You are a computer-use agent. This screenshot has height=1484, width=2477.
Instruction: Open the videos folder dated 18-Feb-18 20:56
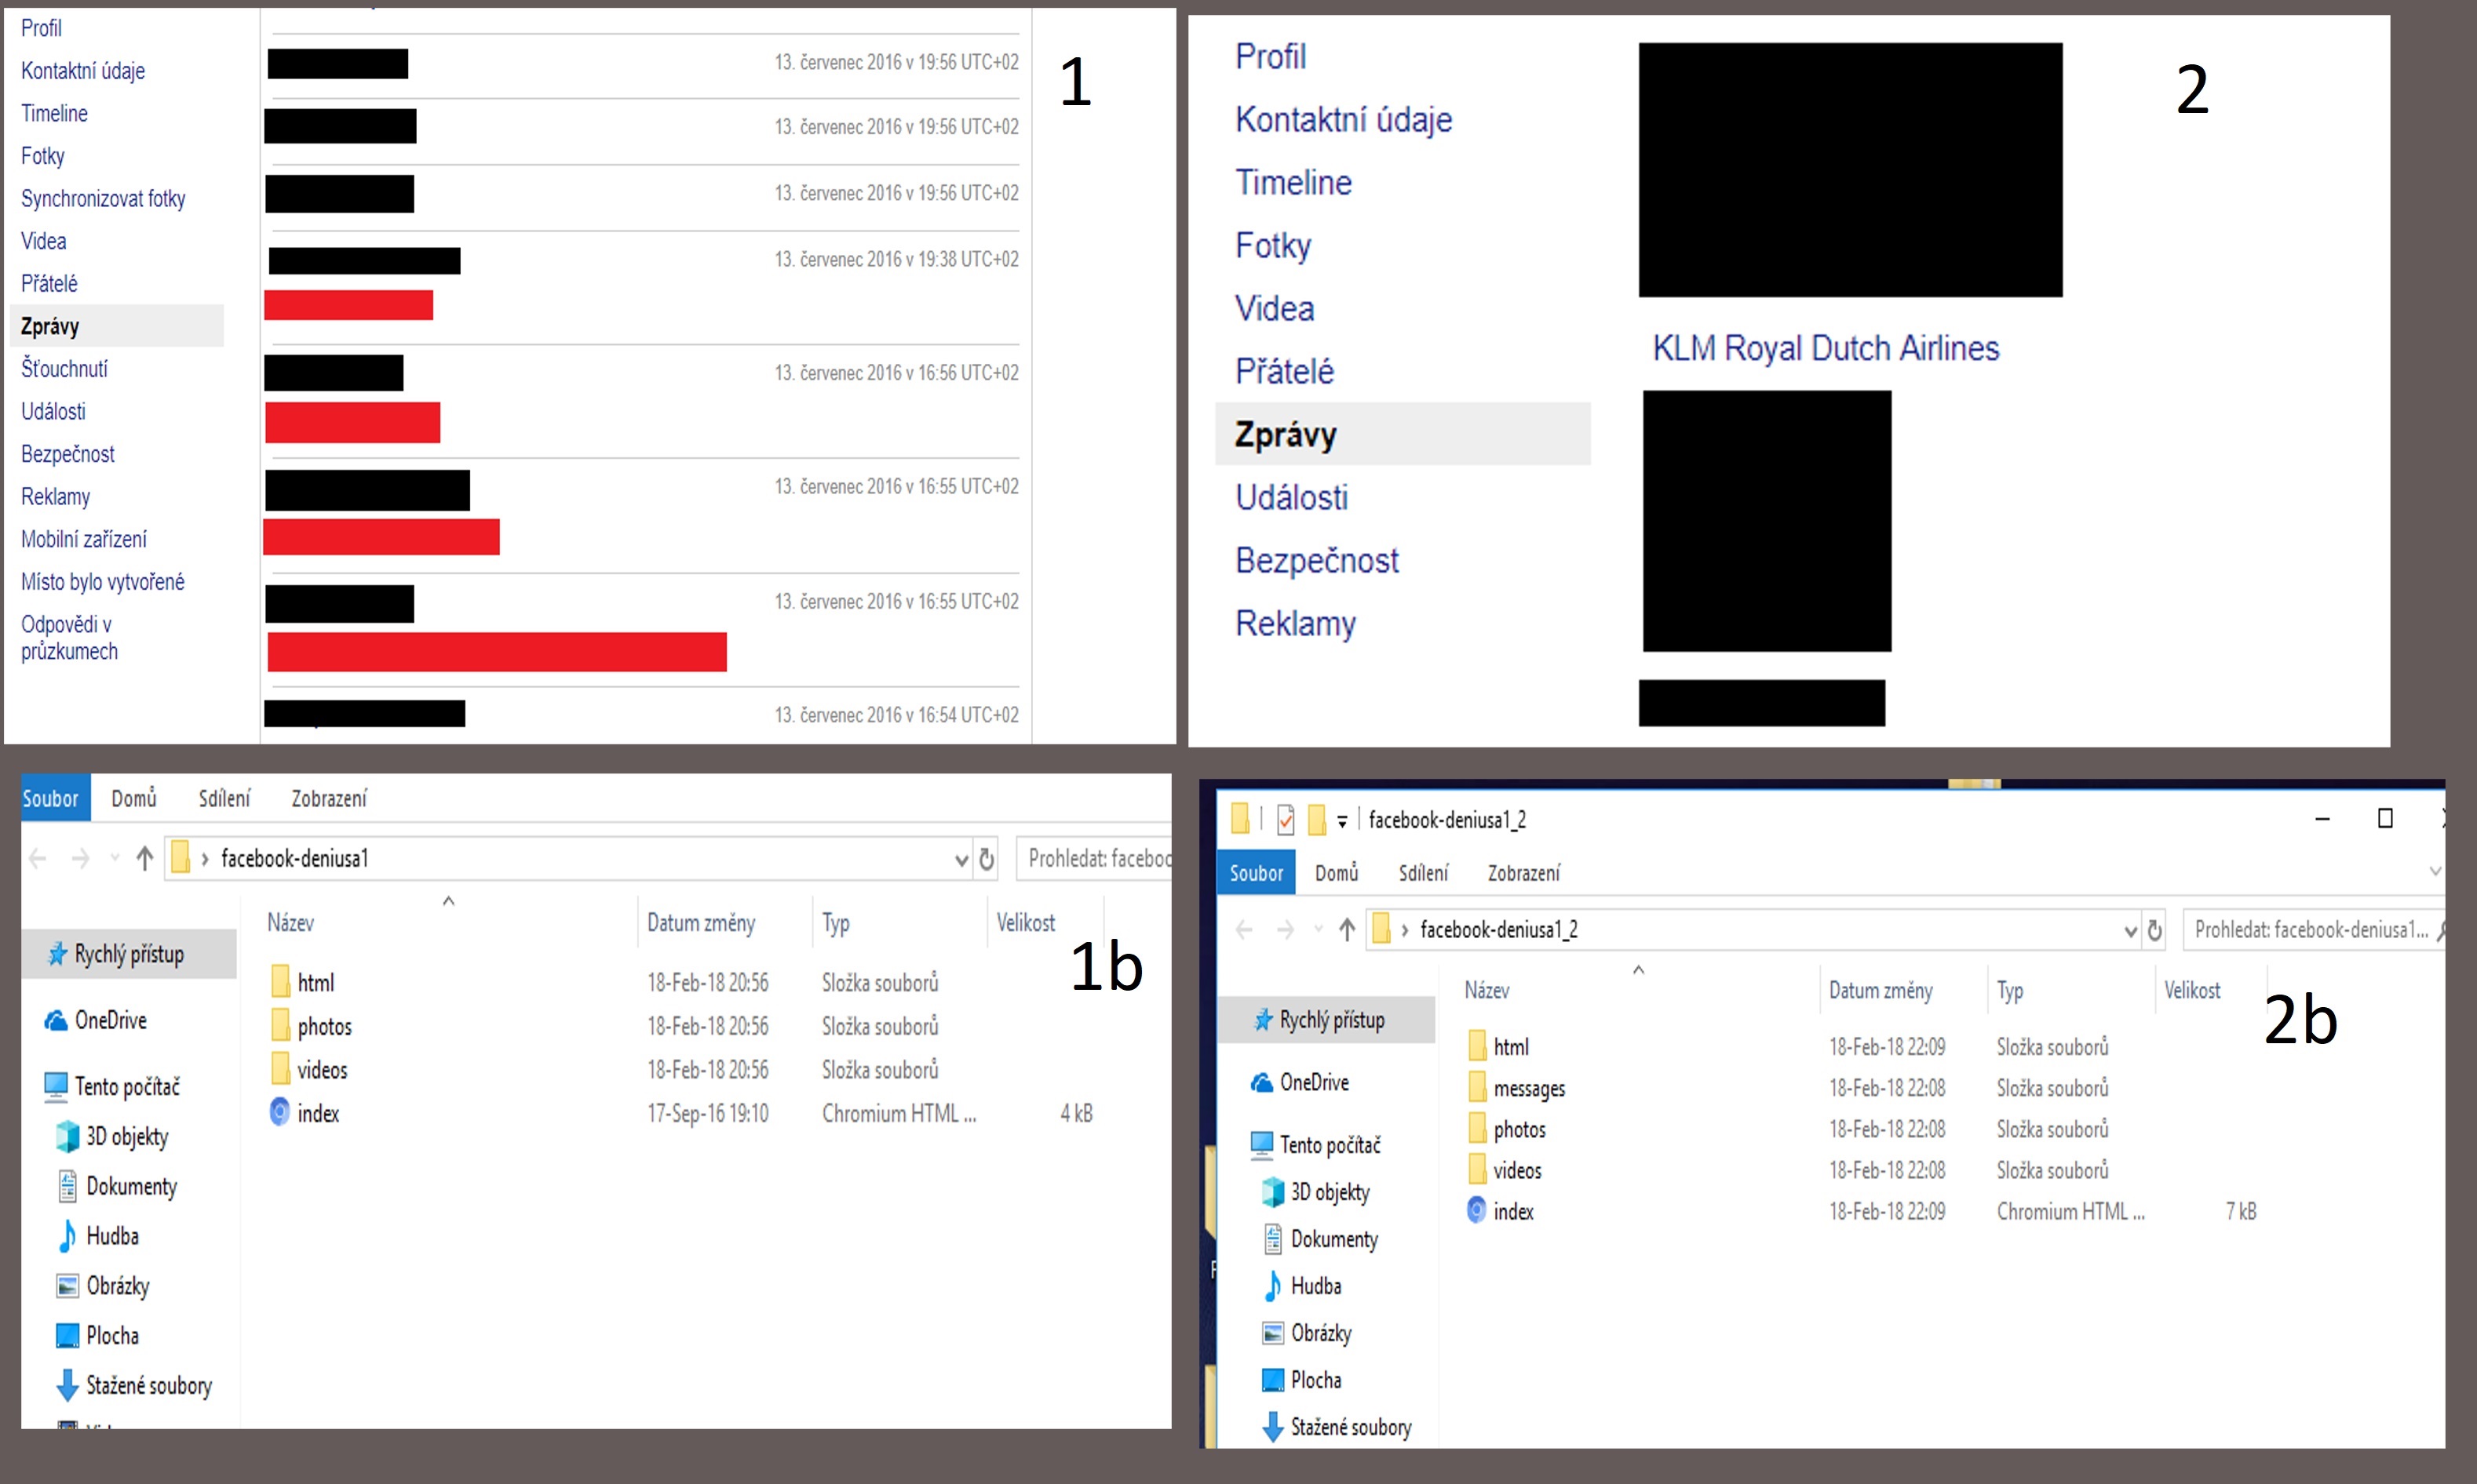[x=322, y=1070]
